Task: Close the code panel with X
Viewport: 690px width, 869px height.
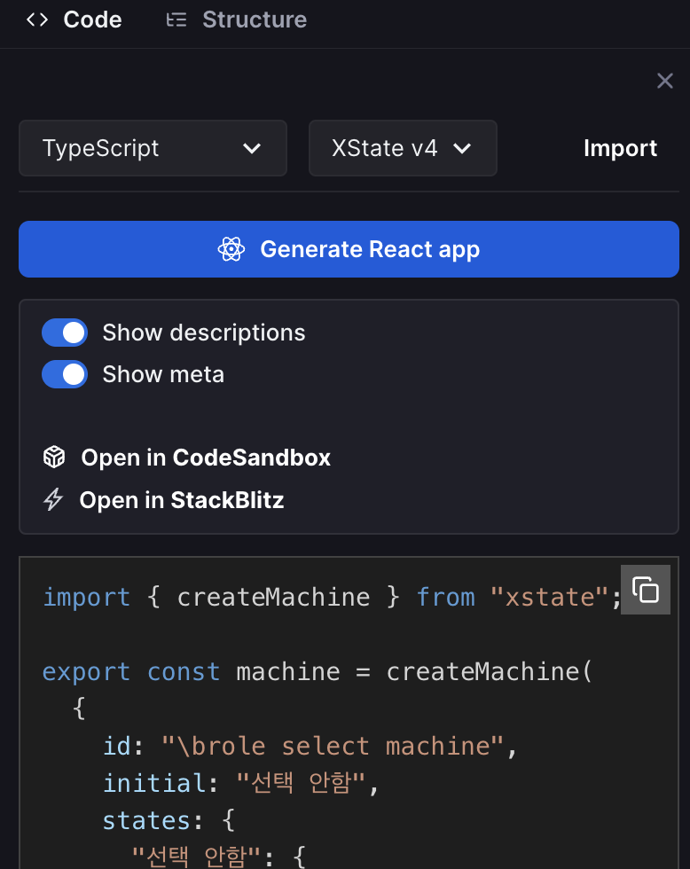Action: [x=664, y=81]
